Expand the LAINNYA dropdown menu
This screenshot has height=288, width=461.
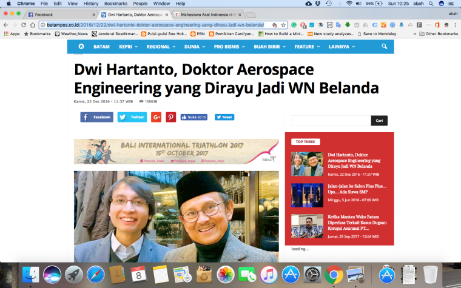(x=342, y=47)
